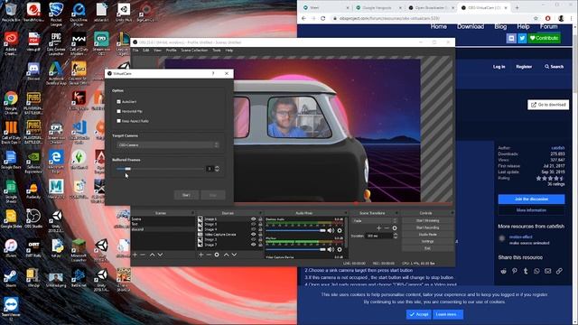Toggle AutoStart checkbox in VirtualCam
This screenshot has width=578, height=325.
(x=118, y=101)
